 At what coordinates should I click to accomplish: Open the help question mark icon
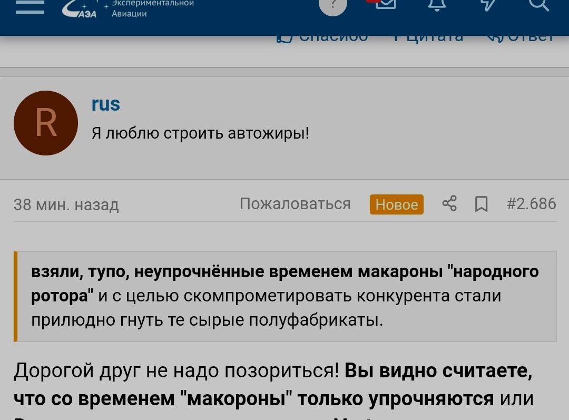click(333, 6)
